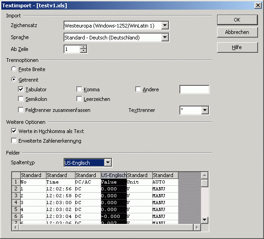The width and height of the screenshot is (264, 239).
Task: Click the Texttrenner quote input field
Action: click(x=191, y=110)
